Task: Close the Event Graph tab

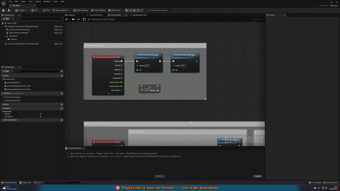Action: (126, 15)
